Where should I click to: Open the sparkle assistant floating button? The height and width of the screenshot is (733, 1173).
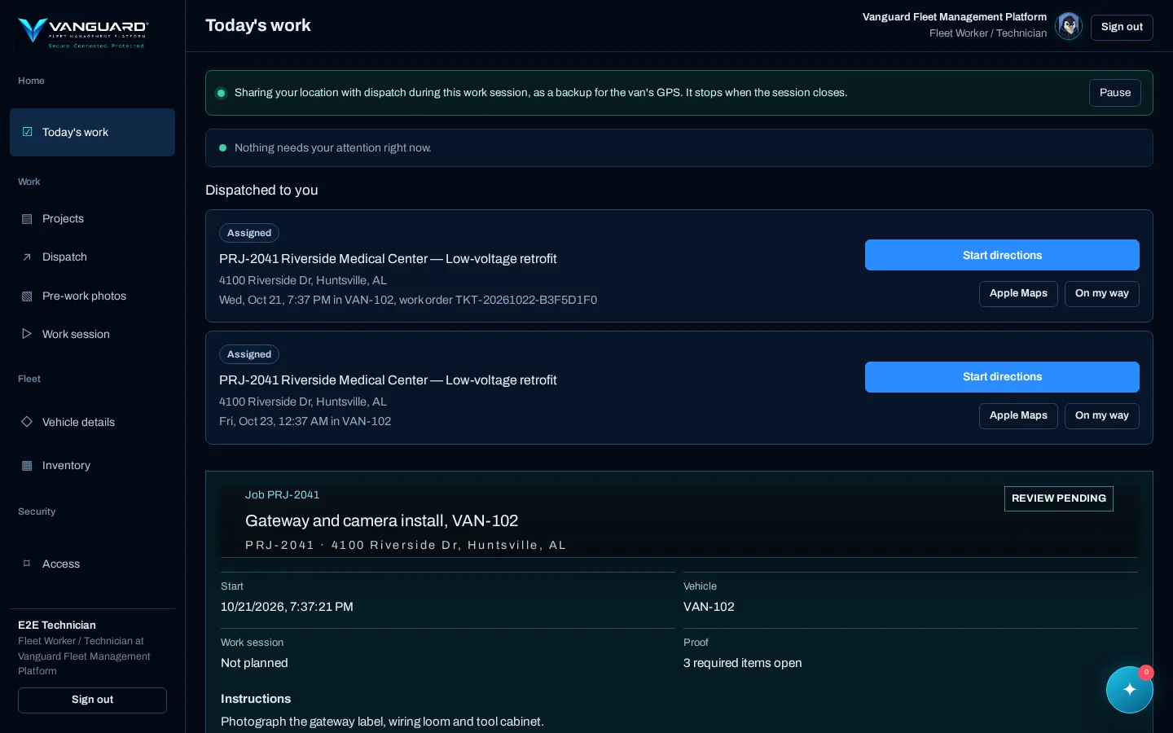[x=1130, y=690]
